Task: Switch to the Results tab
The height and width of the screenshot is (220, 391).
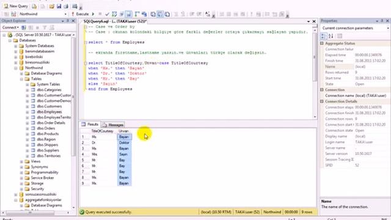Action: click(x=90, y=125)
